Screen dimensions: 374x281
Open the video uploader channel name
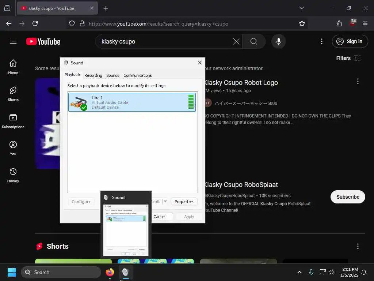coord(246,104)
